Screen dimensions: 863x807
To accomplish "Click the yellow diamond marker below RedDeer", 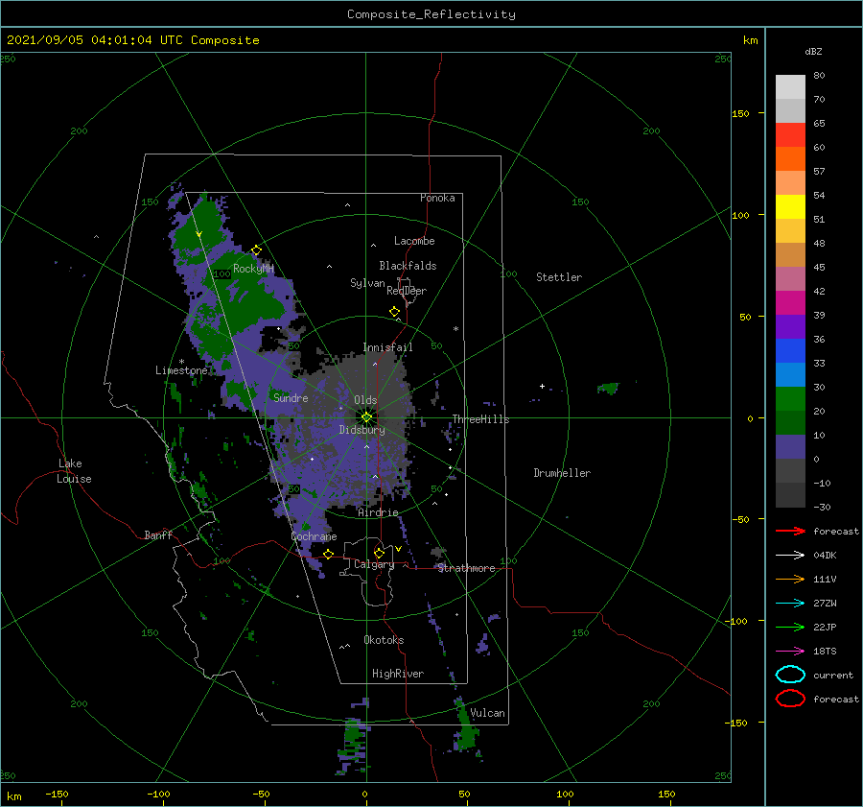I will pos(395,312).
